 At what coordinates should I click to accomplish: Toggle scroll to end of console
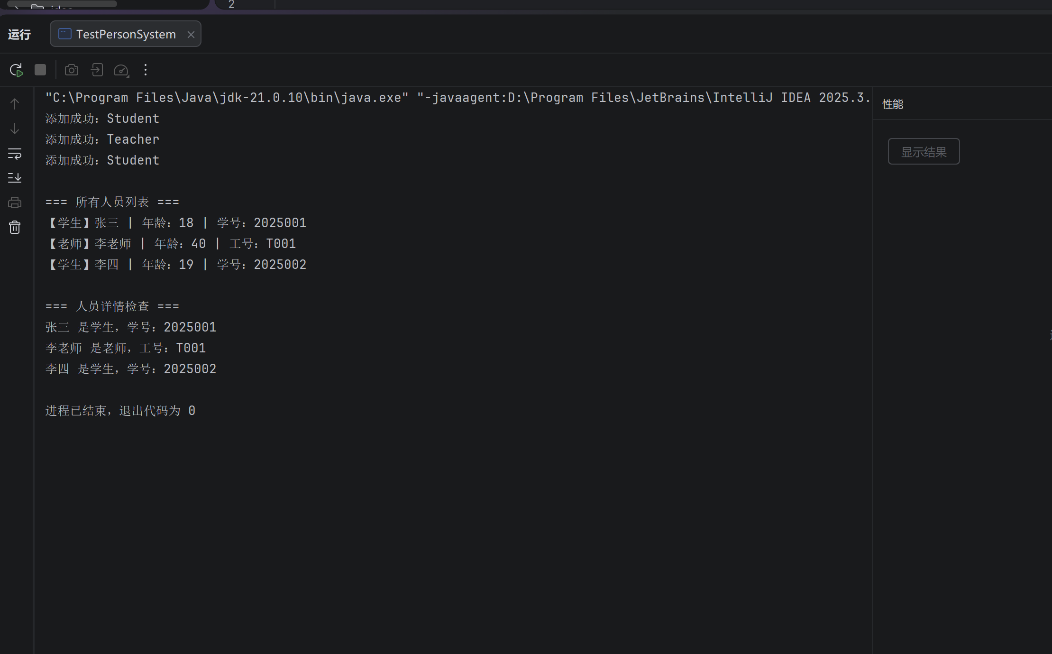click(15, 178)
